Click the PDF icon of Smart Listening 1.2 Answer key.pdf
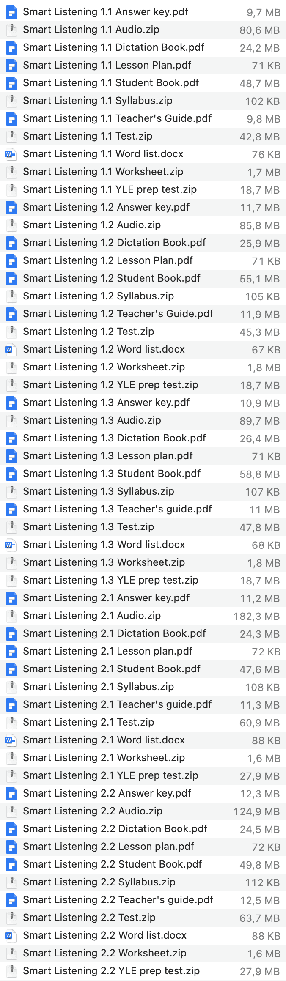286x981 pixels. (x=12, y=208)
